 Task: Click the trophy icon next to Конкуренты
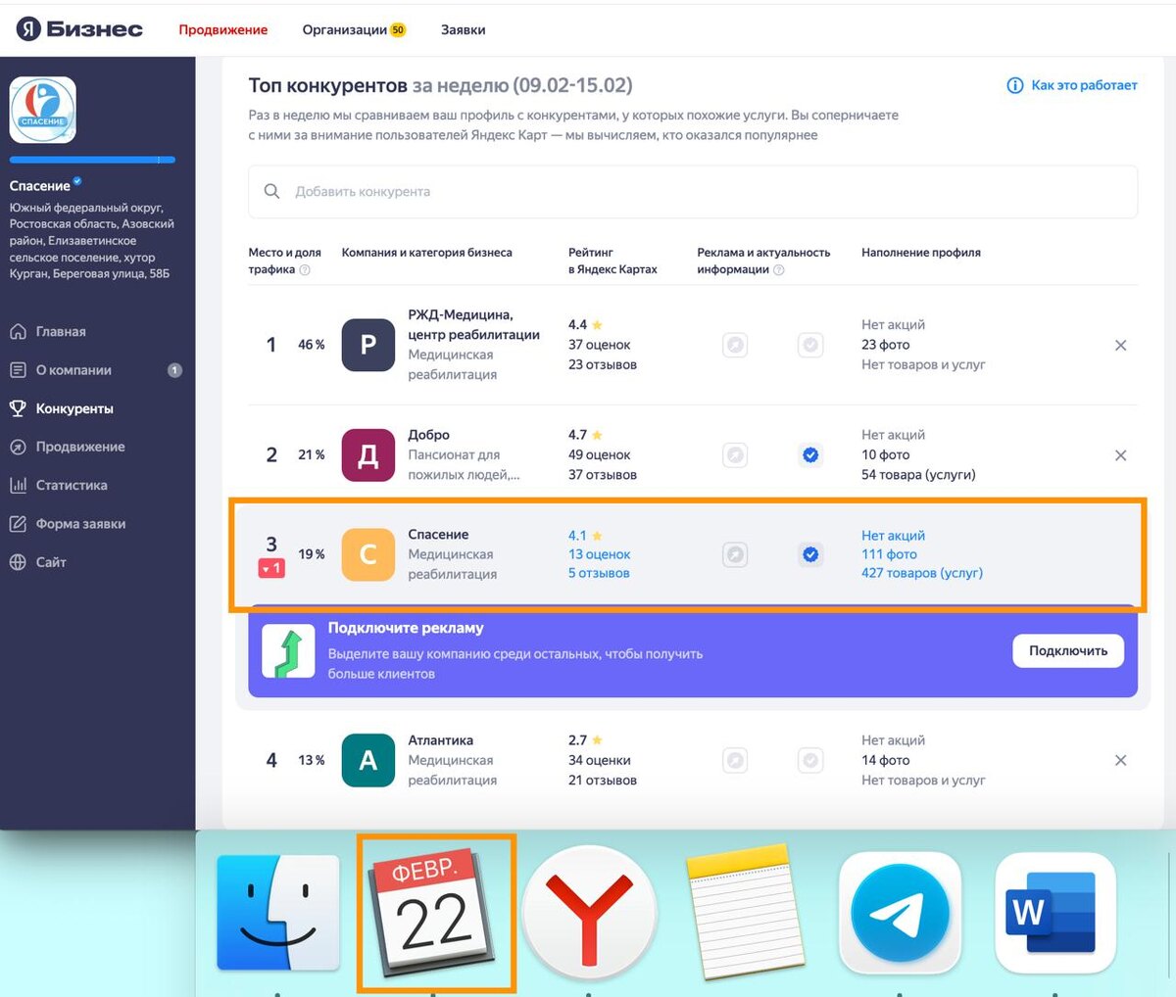(x=18, y=408)
